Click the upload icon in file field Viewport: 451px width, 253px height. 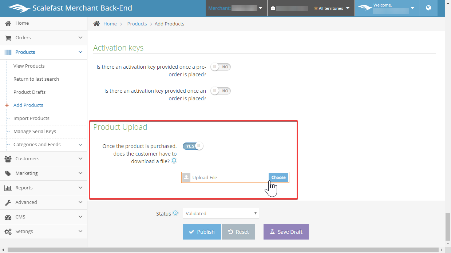pos(186,177)
